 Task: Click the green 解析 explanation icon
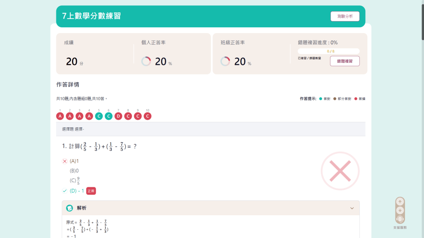point(70,208)
